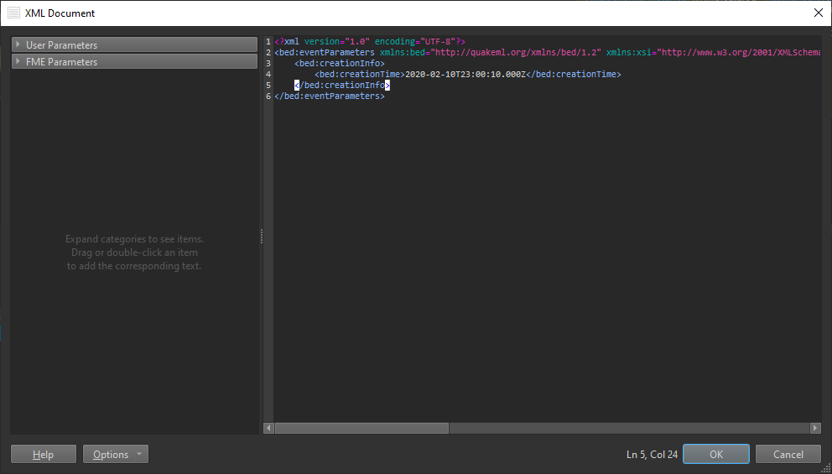Click the resize grip at dialog corner
This screenshot has width=832, height=474.
pyautogui.click(x=826, y=468)
